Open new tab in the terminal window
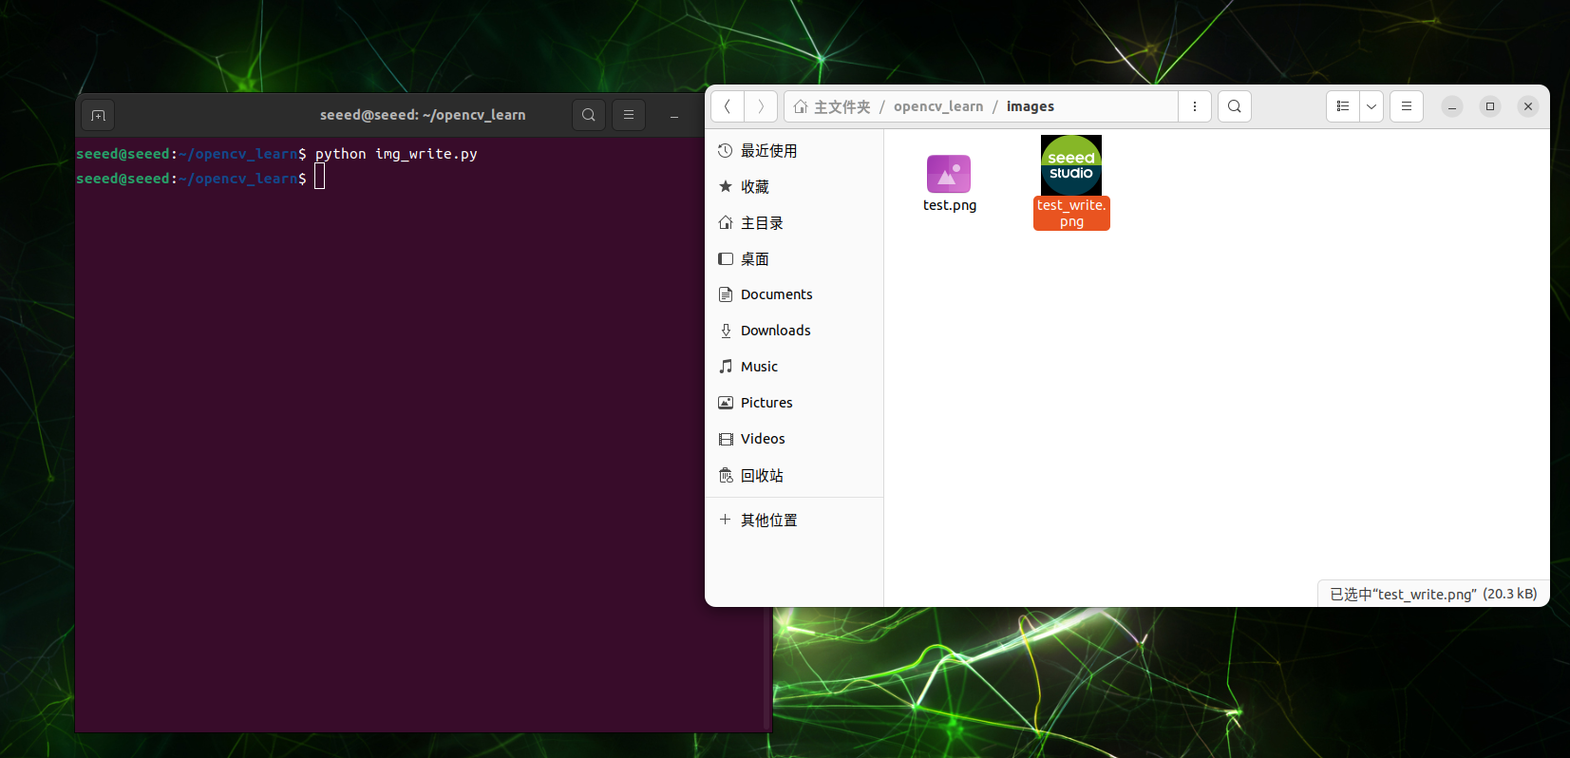Viewport: 1570px width, 758px height. (x=98, y=115)
